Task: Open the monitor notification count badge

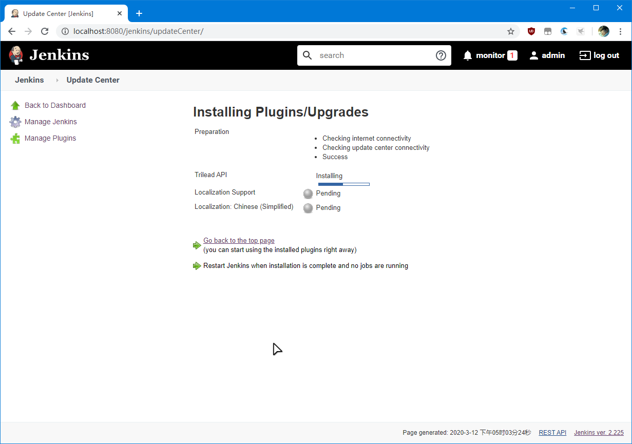Action: [x=512, y=55]
